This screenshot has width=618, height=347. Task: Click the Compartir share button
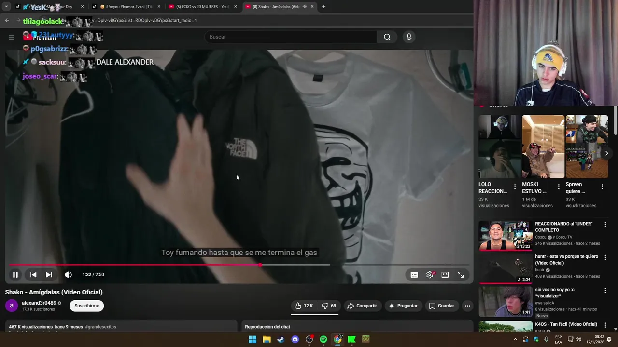[x=362, y=306]
